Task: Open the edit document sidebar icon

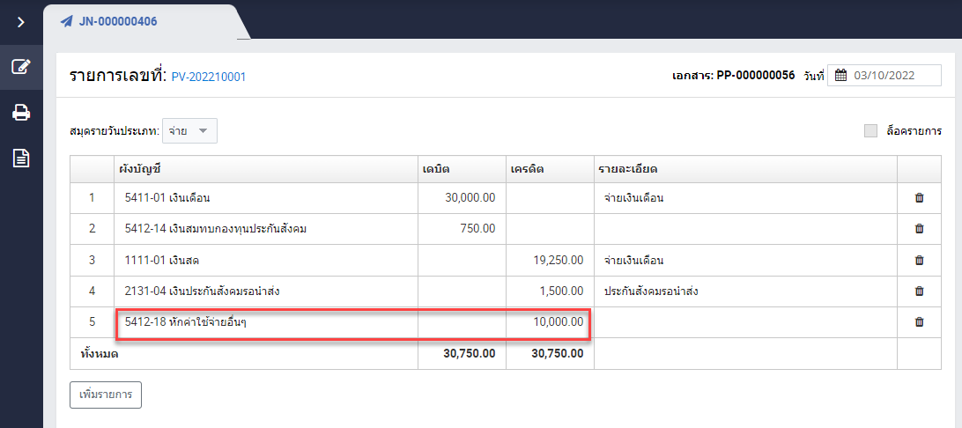Action: click(x=21, y=67)
